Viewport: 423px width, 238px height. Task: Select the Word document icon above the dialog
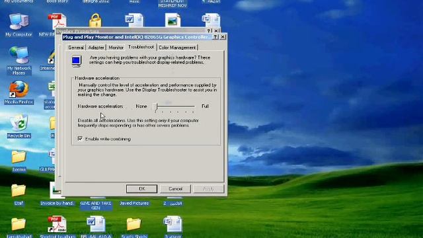[x=134, y=20]
